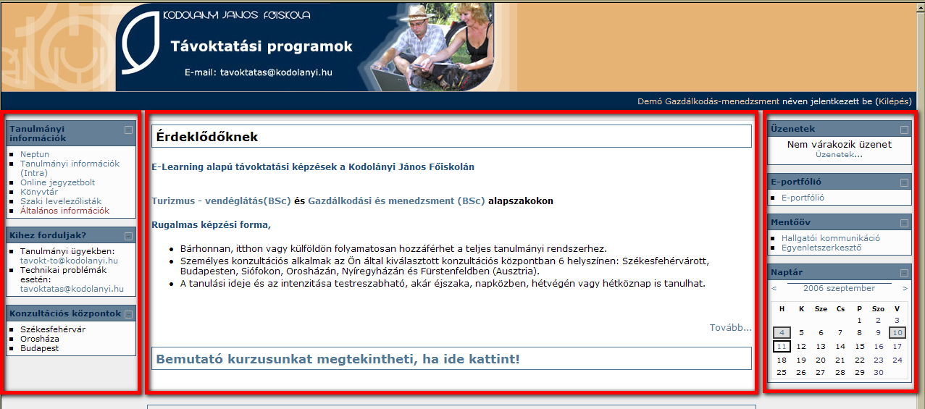Open the Online jegyzetbolt link
Image resolution: width=925 pixels, height=409 pixels.
(57, 182)
